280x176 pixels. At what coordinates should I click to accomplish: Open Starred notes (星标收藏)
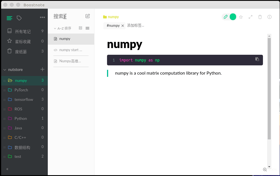click(24, 41)
